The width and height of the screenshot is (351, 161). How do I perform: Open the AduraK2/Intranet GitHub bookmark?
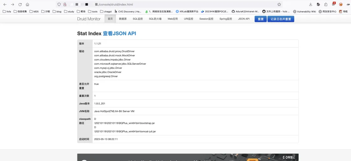tap(245, 11)
